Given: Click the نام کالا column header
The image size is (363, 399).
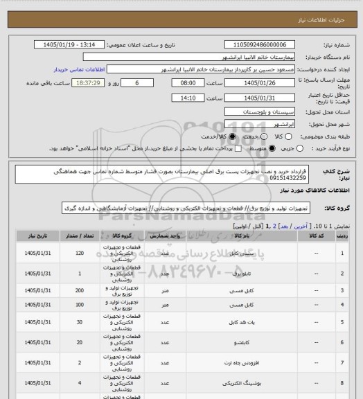Looking at the screenshot, I should tap(242, 236).
